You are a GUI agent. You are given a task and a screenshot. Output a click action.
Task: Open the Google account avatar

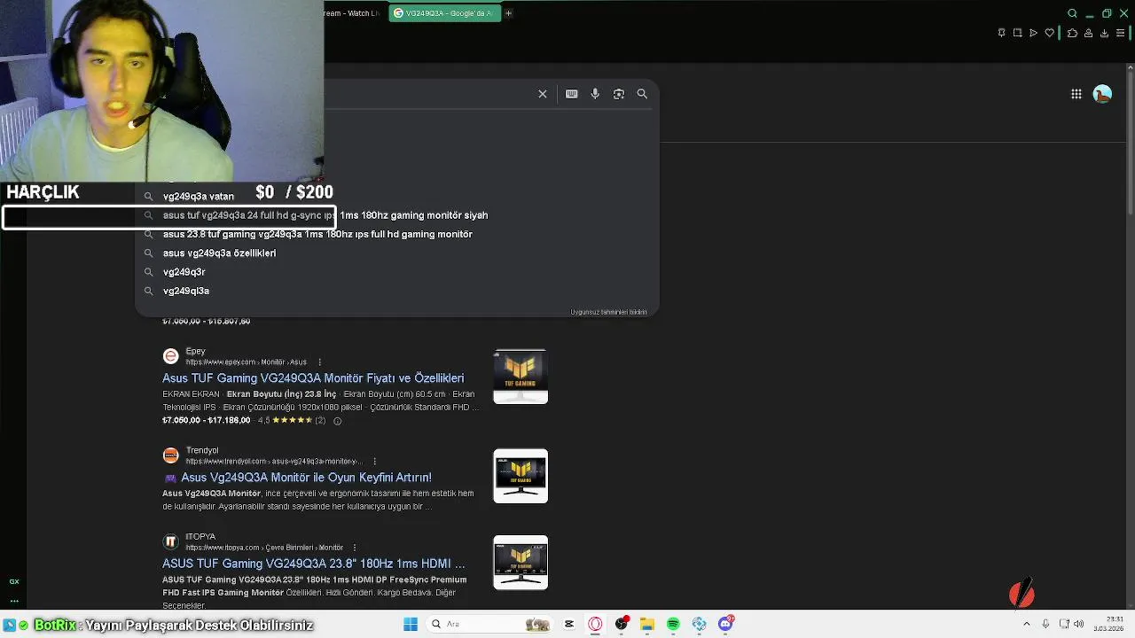coord(1102,94)
